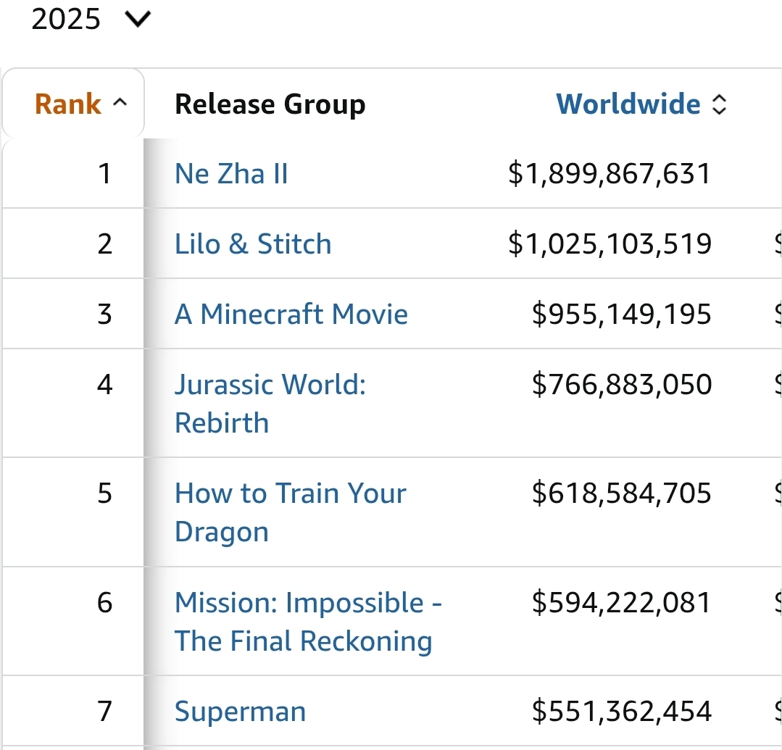
Task: Click the rank 7 cell
Action: click(72, 711)
